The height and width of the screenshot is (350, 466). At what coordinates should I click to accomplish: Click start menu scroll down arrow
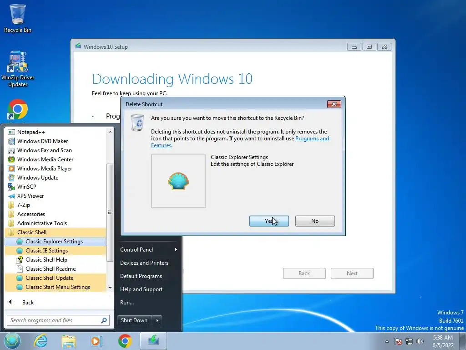click(110, 288)
